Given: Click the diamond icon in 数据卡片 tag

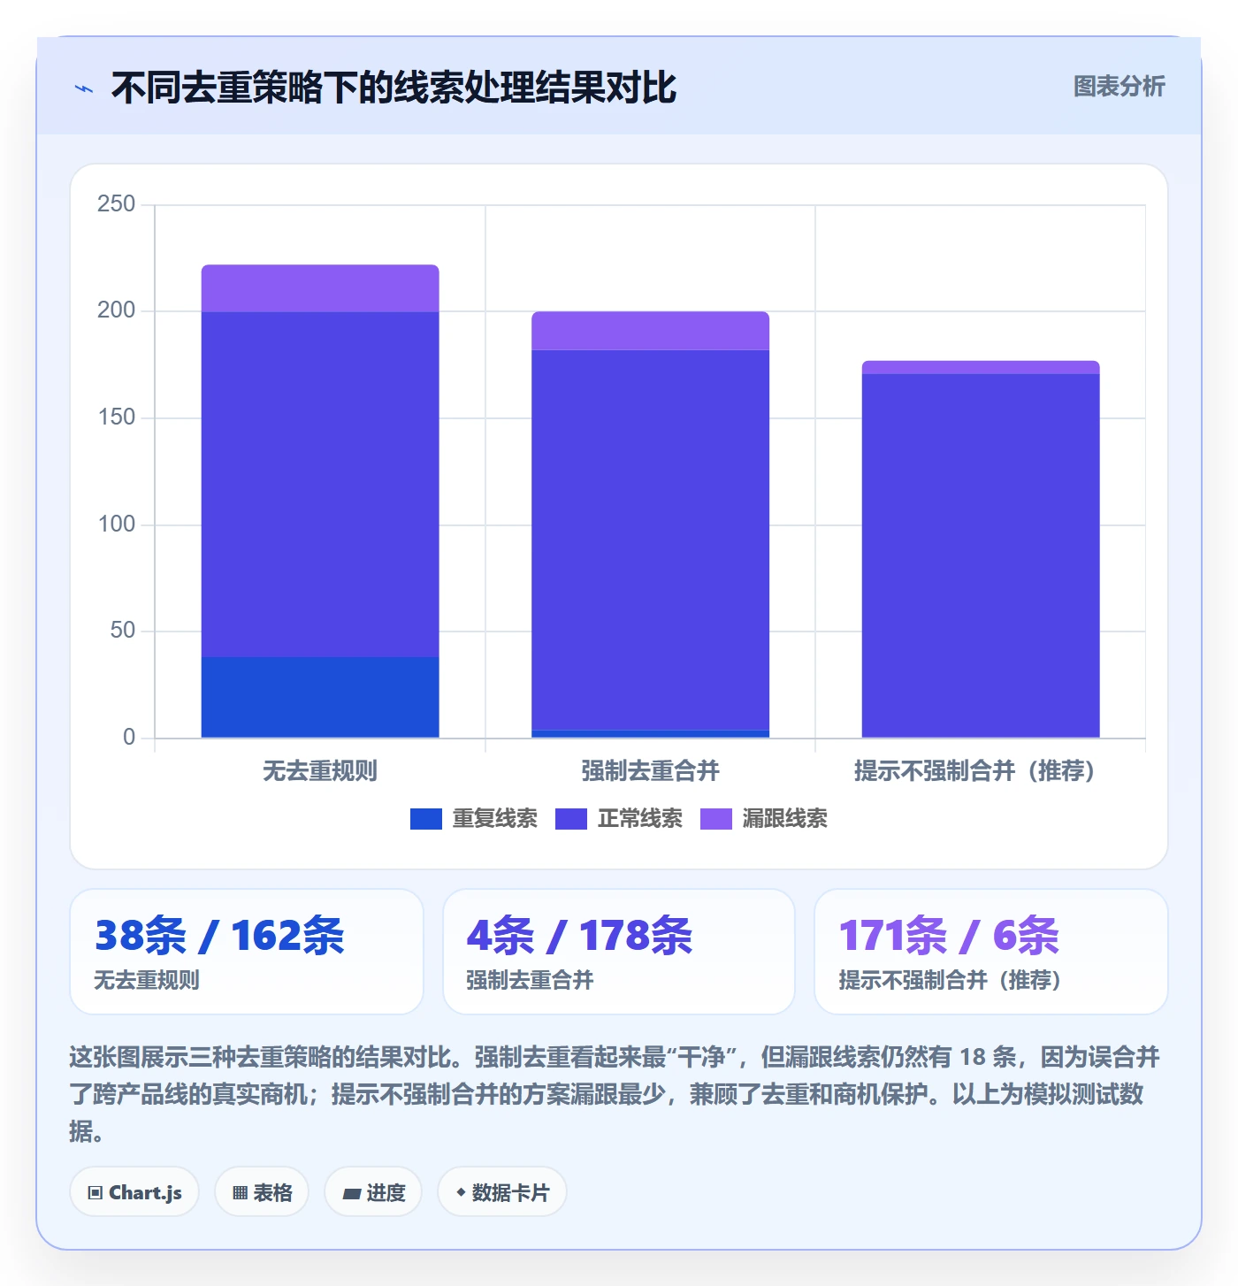Looking at the screenshot, I should point(461,1192).
